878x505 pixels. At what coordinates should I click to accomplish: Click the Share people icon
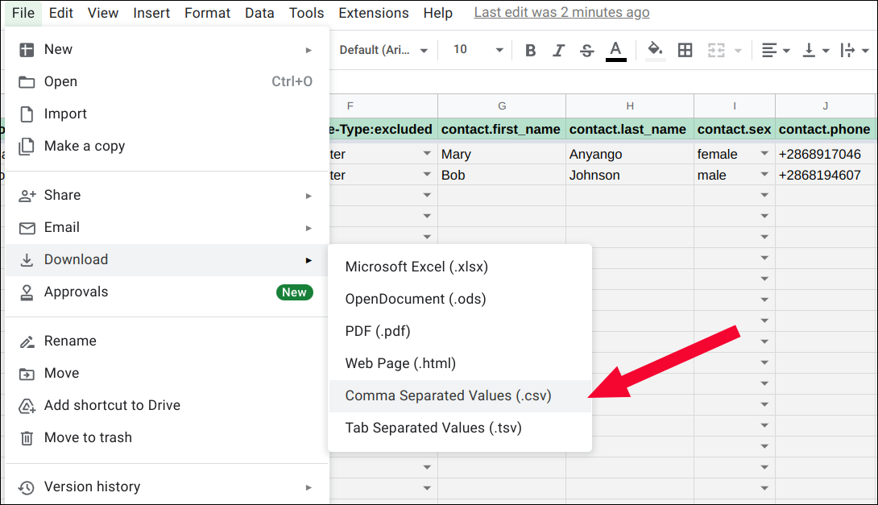click(x=27, y=196)
